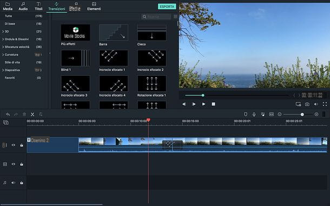
Task: Select the Incrocio sfocato 1 transition
Action: point(114,58)
